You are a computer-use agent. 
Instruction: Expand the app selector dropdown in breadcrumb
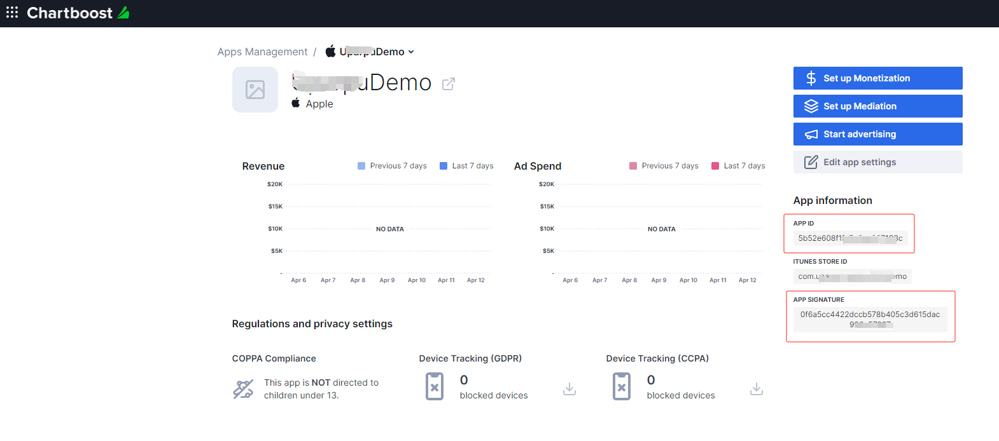[x=411, y=52]
